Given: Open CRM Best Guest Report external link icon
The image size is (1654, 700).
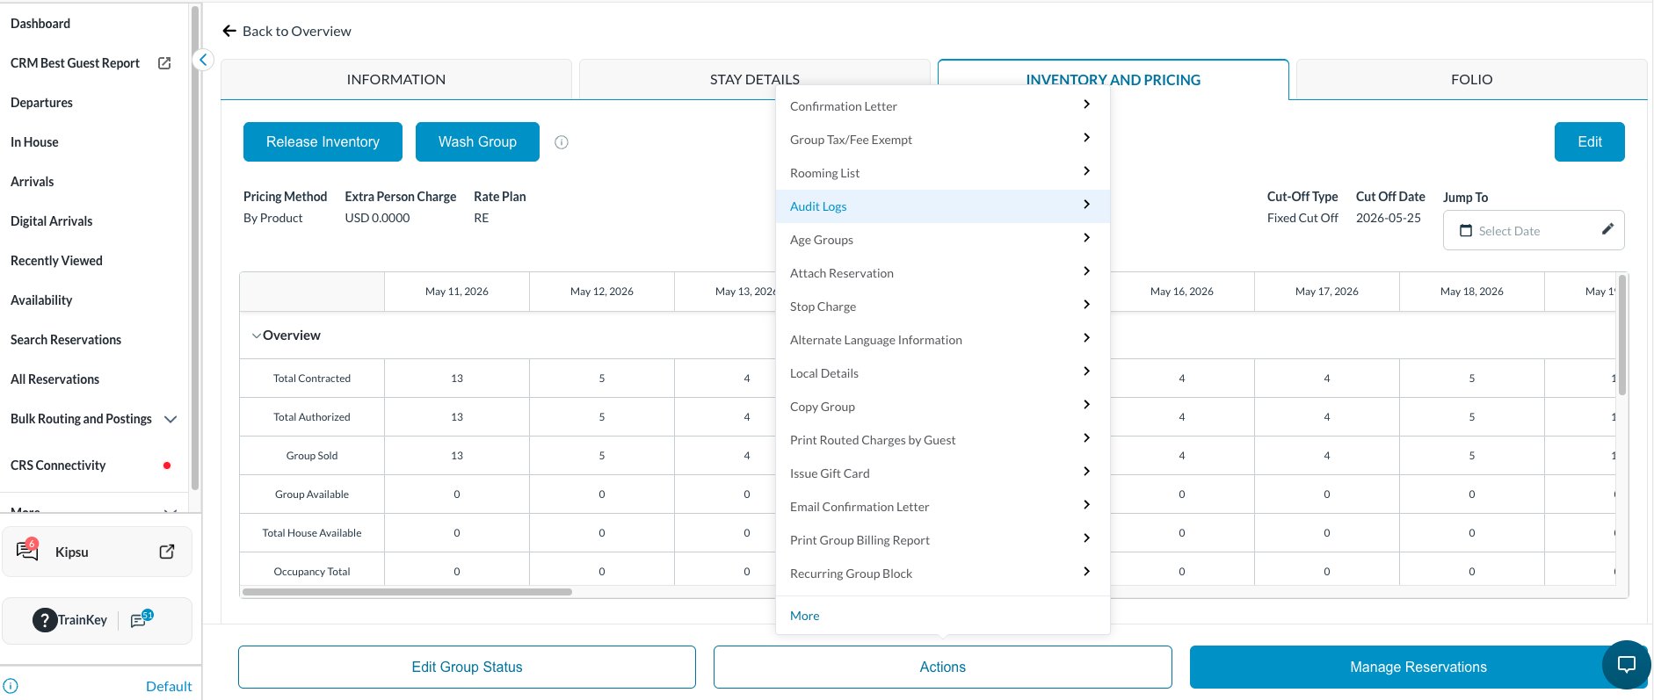Looking at the screenshot, I should click(164, 63).
